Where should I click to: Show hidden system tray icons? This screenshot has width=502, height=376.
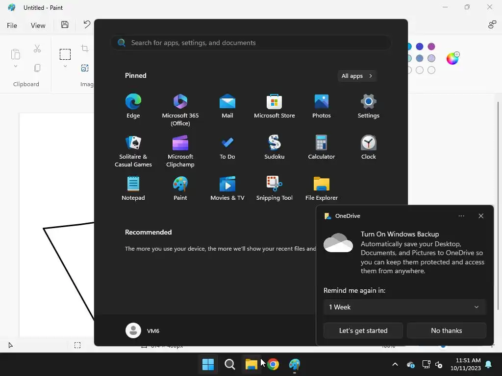coord(395,364)
